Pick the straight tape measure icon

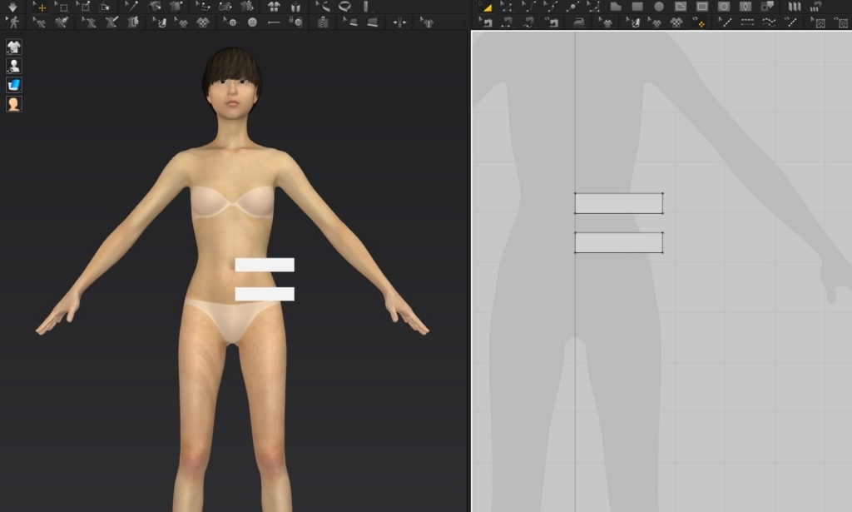point(366,7)
